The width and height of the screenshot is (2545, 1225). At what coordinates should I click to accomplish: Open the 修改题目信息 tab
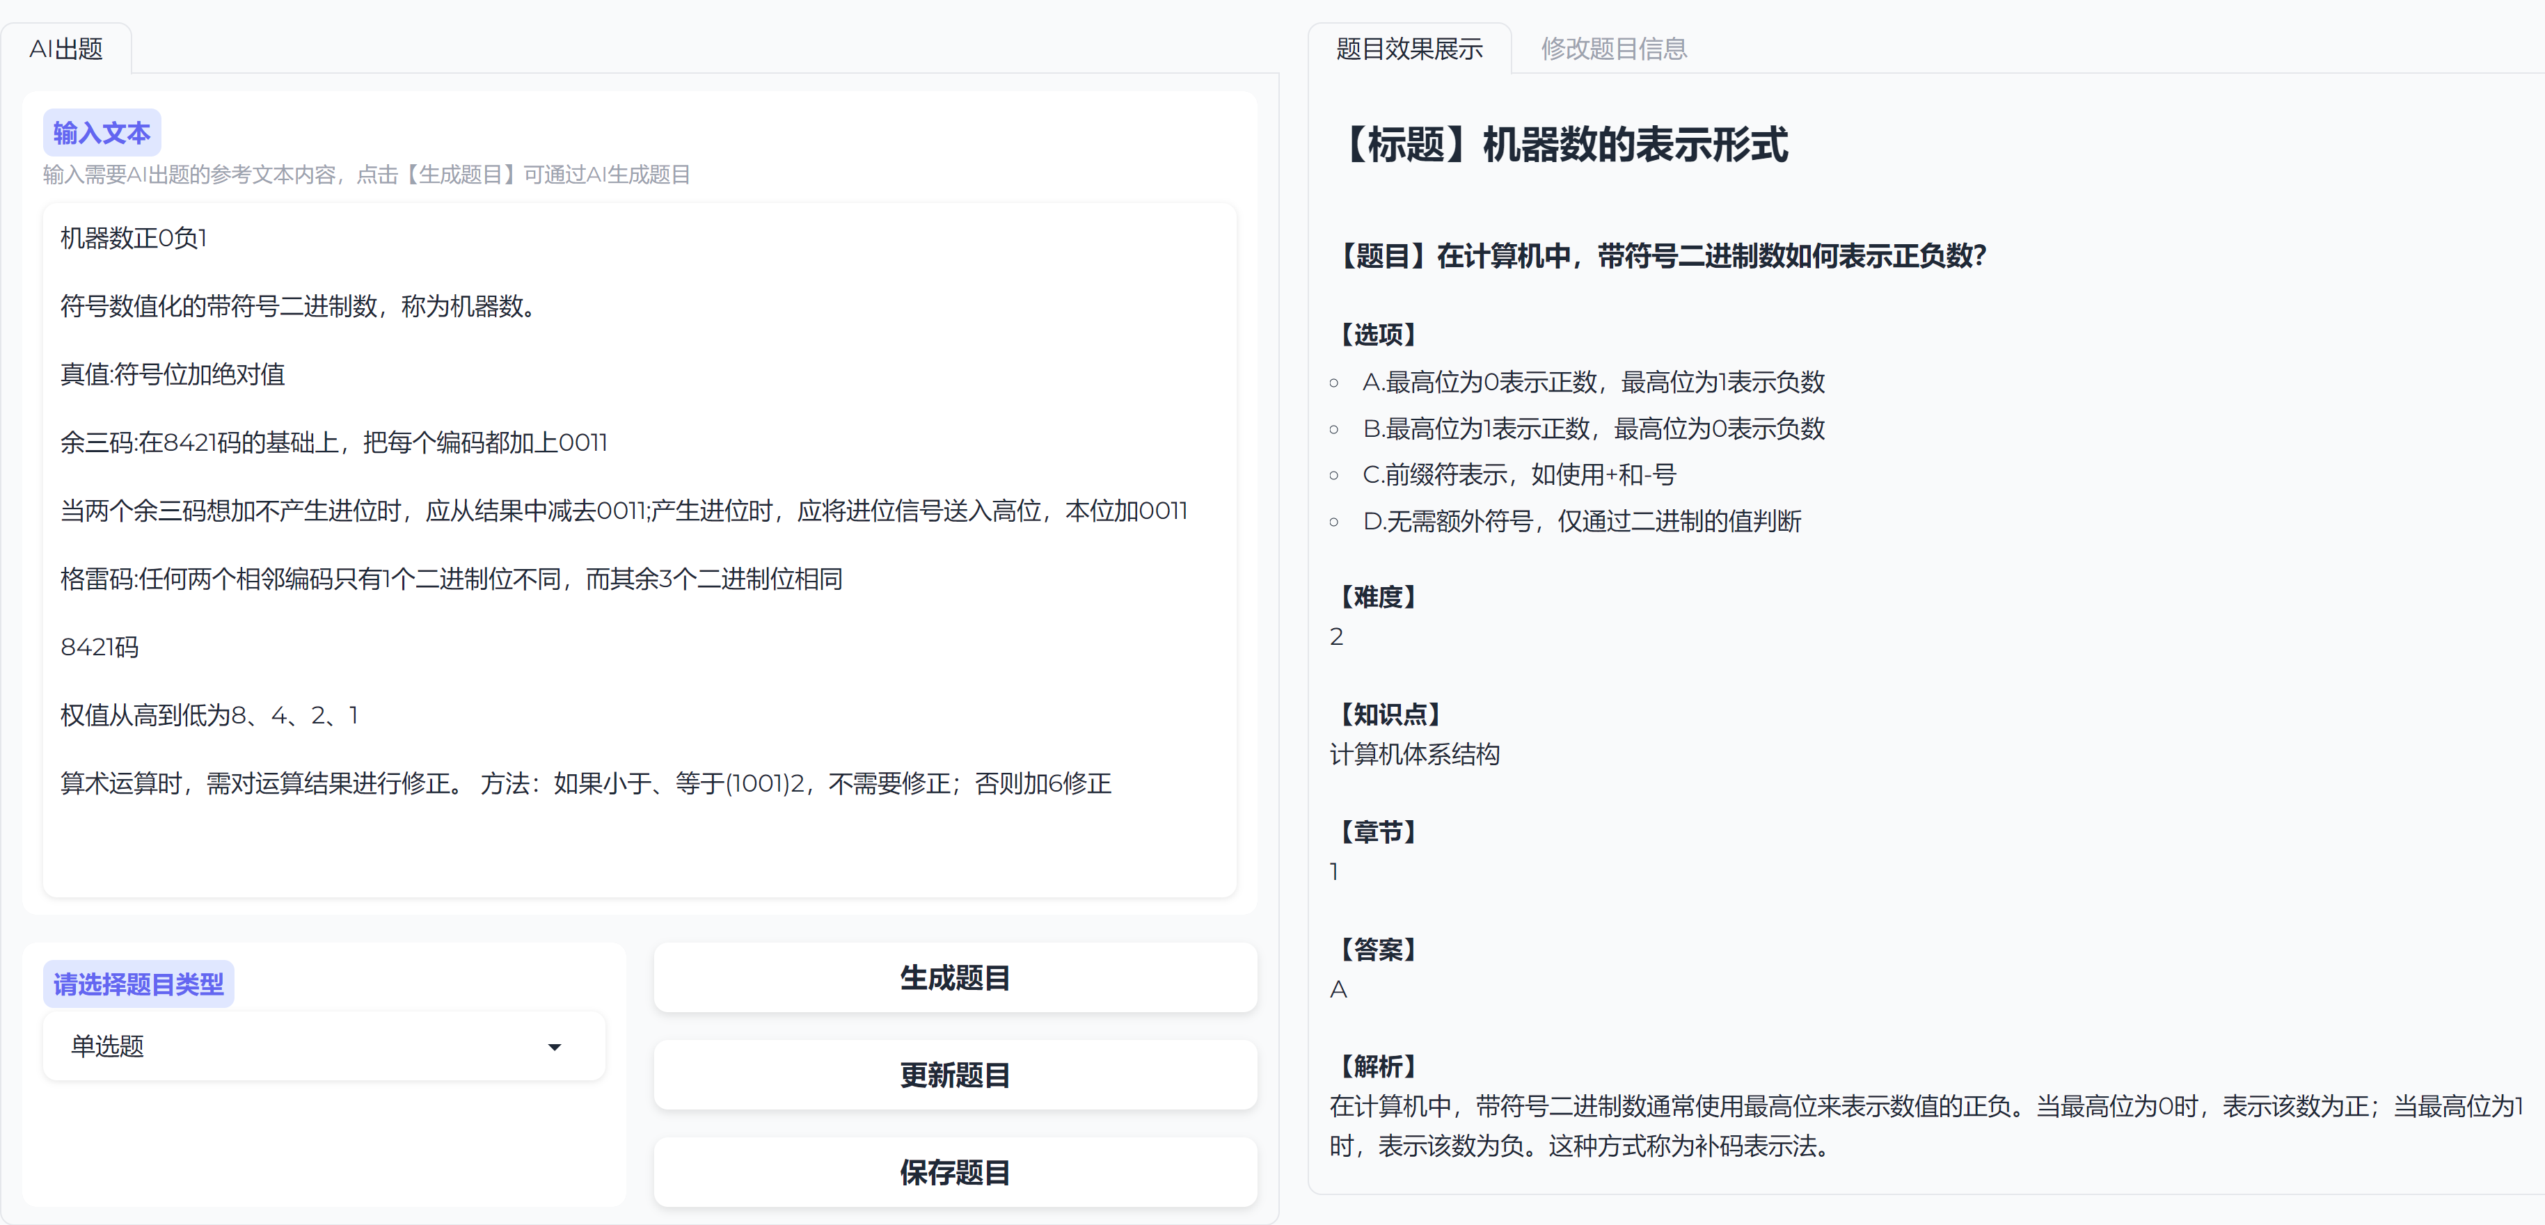1613,49
